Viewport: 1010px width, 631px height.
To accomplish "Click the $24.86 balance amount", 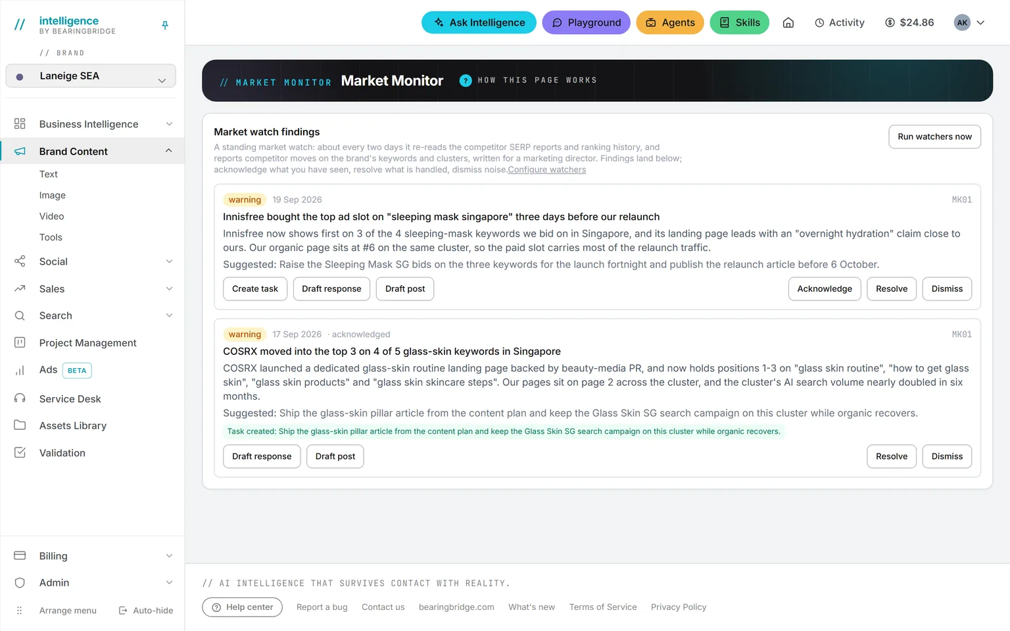I will pyautogui.click(x=917, y=22).
